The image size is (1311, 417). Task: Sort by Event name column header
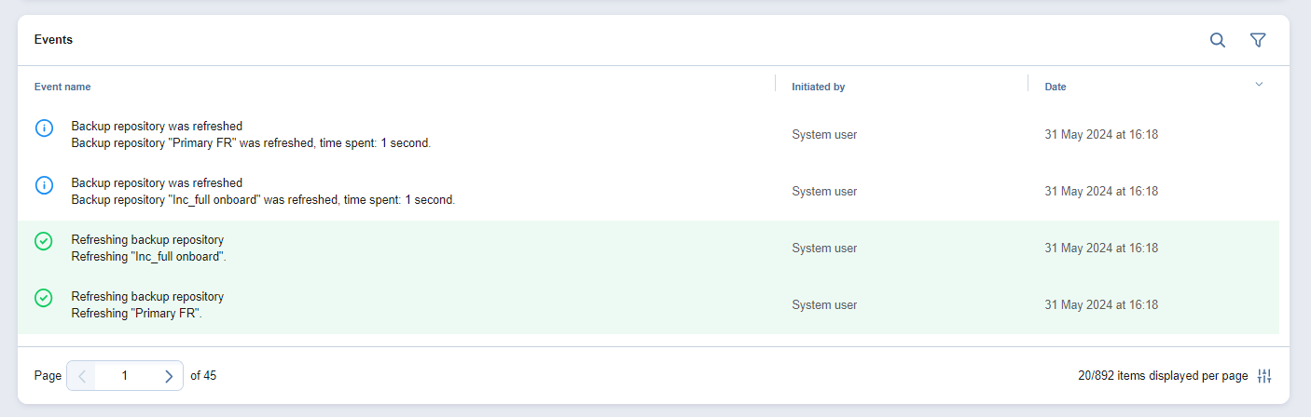(62, 87)
